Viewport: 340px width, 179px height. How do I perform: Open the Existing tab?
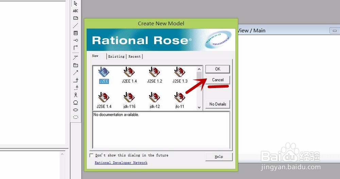116,57
